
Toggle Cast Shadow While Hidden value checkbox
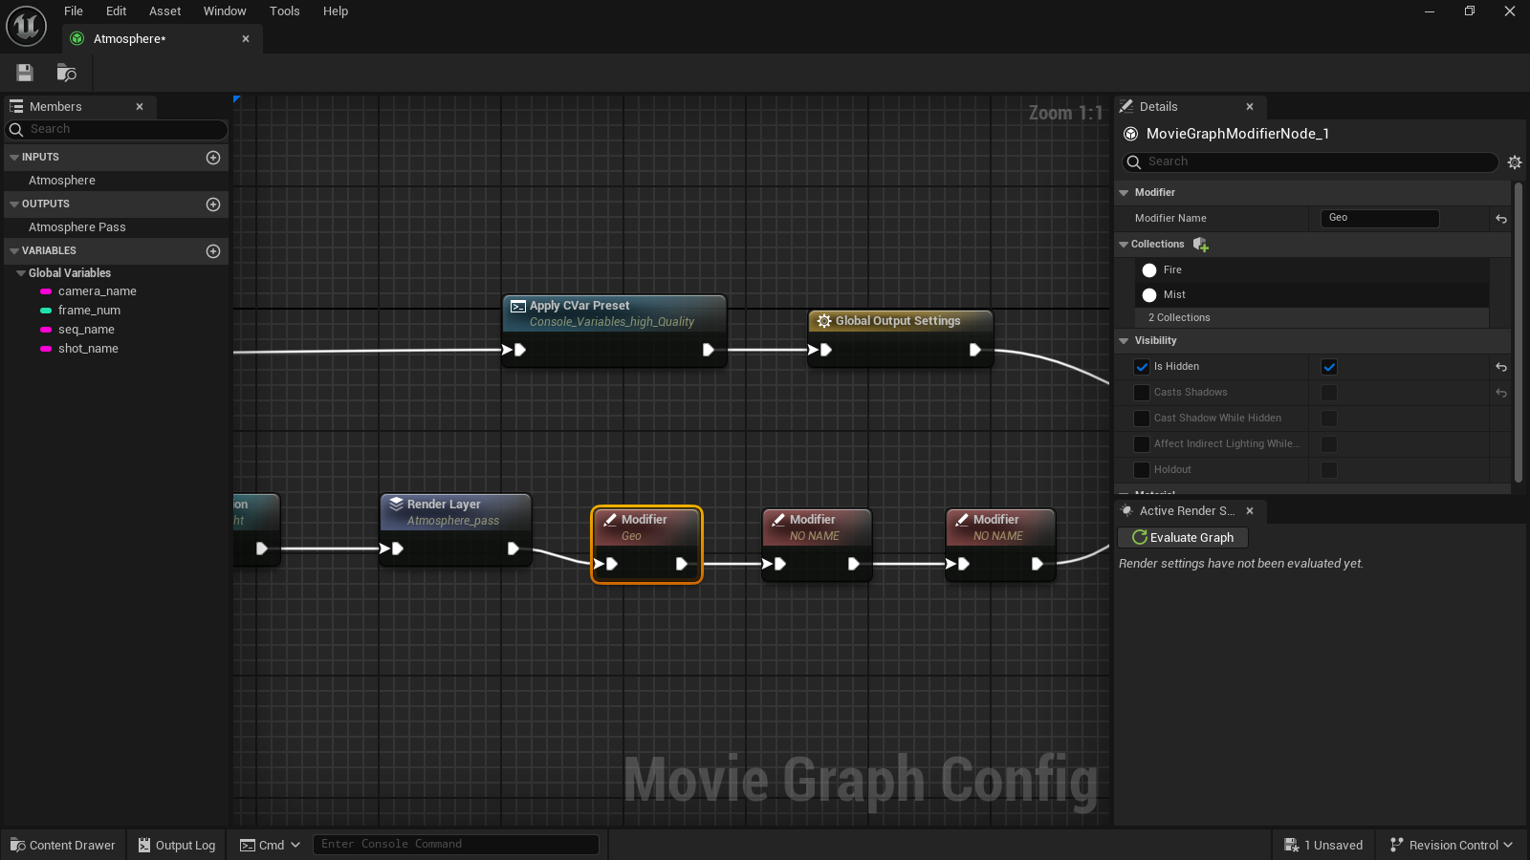1329,419
